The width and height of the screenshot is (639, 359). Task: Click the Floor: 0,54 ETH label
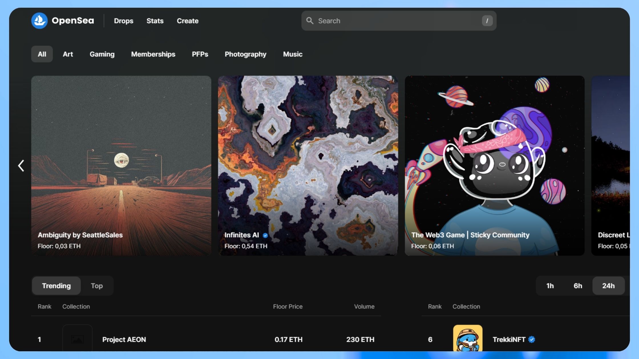pyautogui.click(x=246, y=246)
